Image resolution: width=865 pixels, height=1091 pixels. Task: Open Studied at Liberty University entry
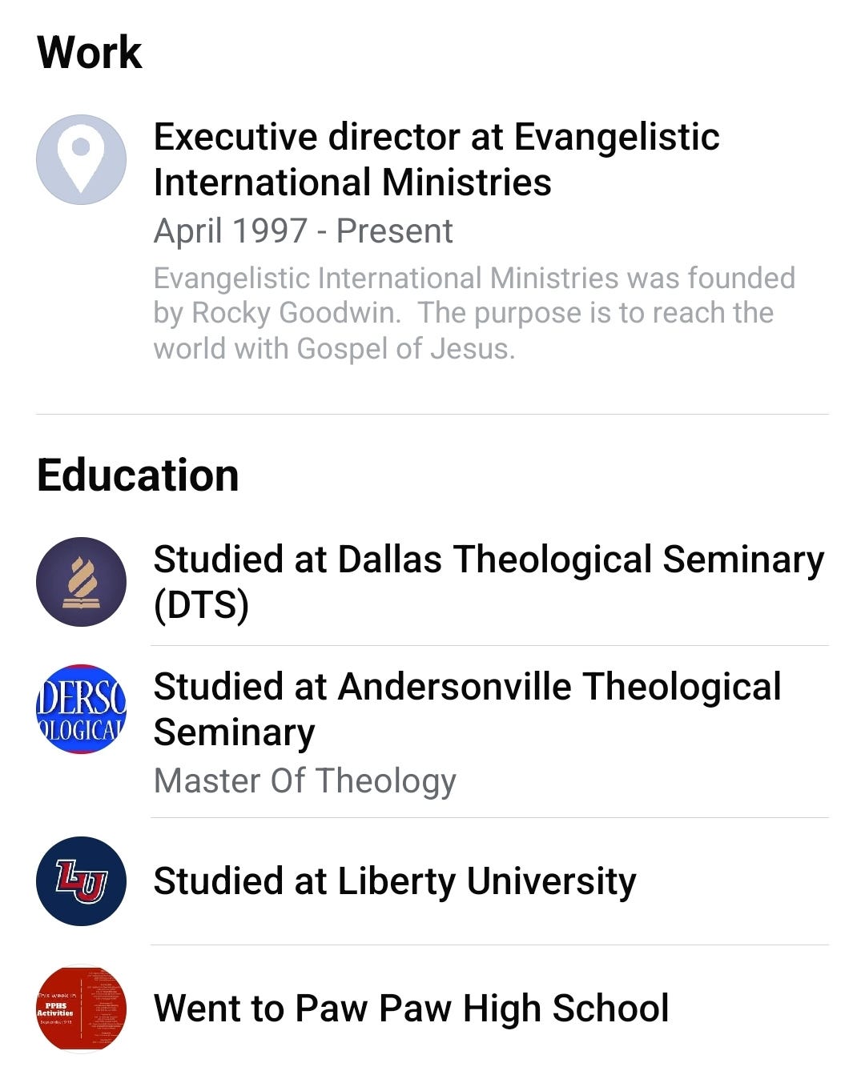click(x=395, y=881)
